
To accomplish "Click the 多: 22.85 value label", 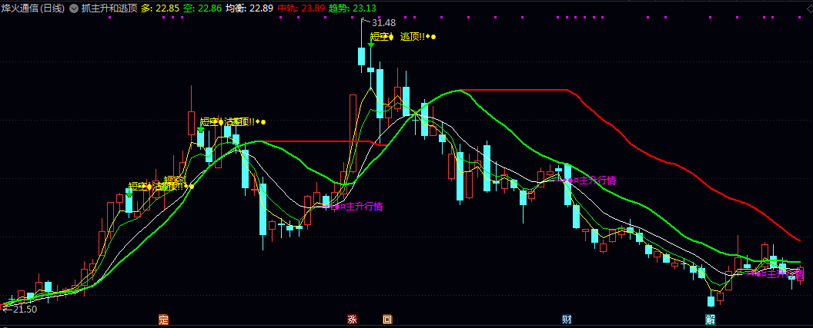I will (159, 8).
